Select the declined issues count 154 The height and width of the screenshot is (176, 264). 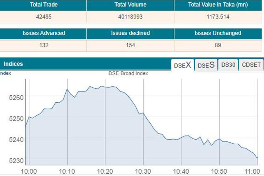tap(131, 45)
